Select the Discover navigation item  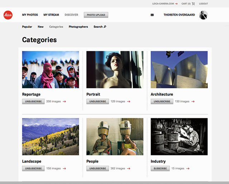point(72,15)
